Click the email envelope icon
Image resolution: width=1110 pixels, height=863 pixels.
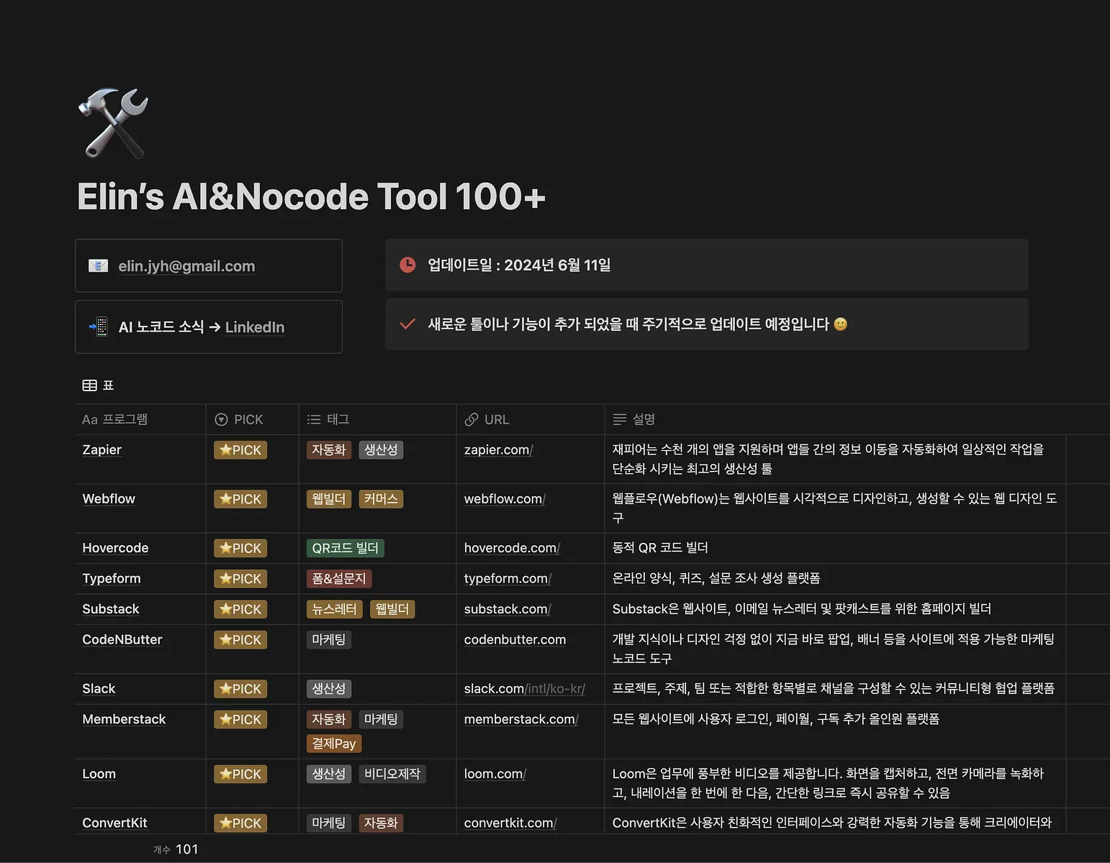98,266
